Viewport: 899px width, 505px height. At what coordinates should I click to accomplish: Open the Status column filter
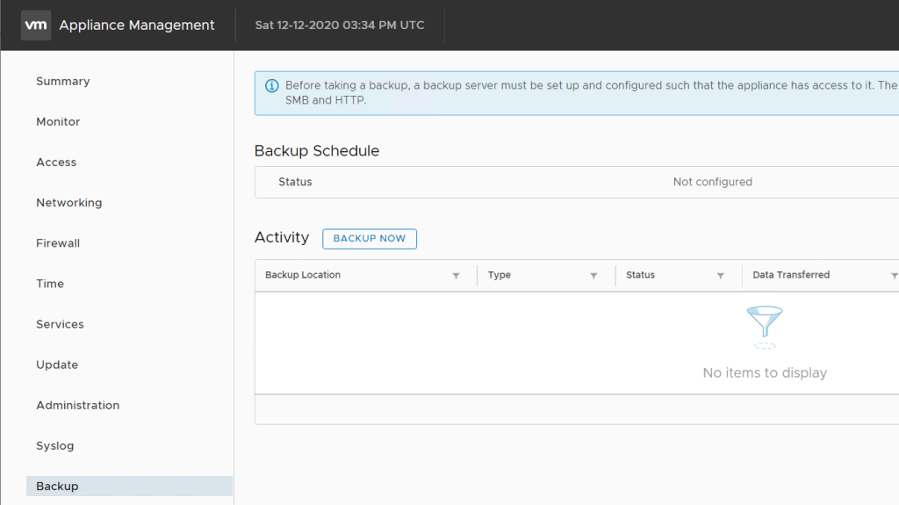[720, 276]
